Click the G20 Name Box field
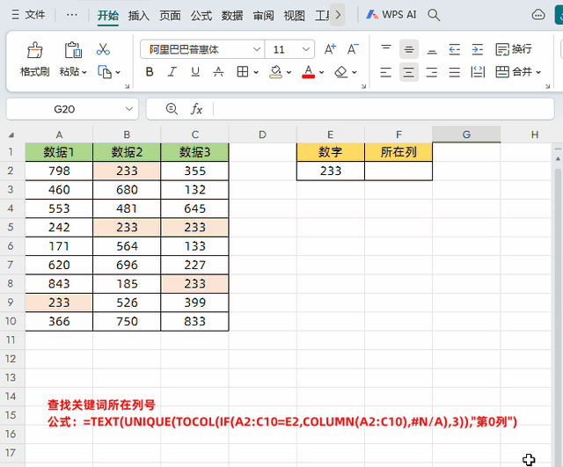The width and height of the screenshot is (563, 467). click(x=64, y=109)
